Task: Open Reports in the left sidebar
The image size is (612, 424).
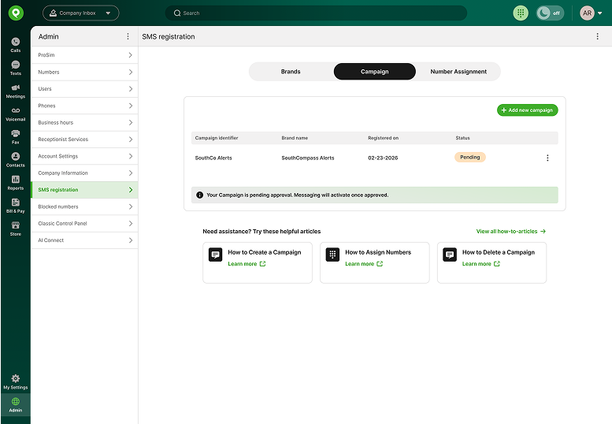Action: [x=15, y=182]
